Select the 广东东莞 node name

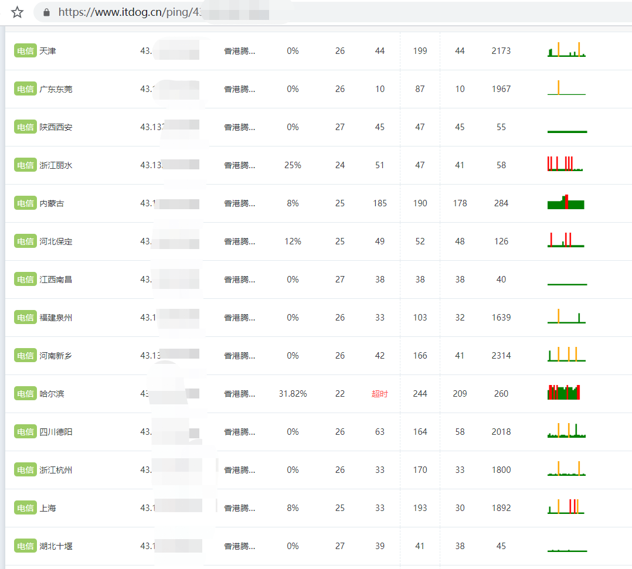click(56, 89)
